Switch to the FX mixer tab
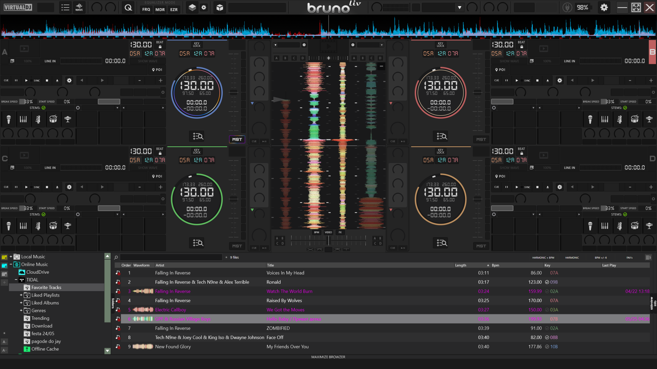The width and height of the screenshot is (657, 369). 340,232
